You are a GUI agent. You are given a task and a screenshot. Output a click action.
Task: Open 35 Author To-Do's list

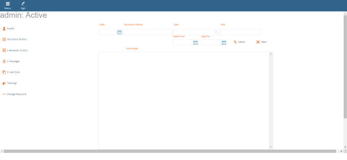(17, 39)
